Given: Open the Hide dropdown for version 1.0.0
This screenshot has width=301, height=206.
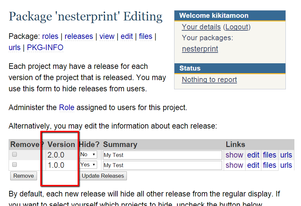Looking at the screenshot, I should [88, 165].
